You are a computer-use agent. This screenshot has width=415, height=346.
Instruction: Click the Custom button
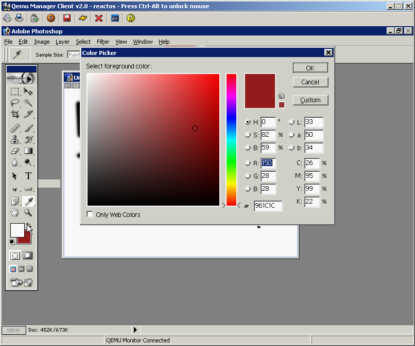(x=310, y=100)
